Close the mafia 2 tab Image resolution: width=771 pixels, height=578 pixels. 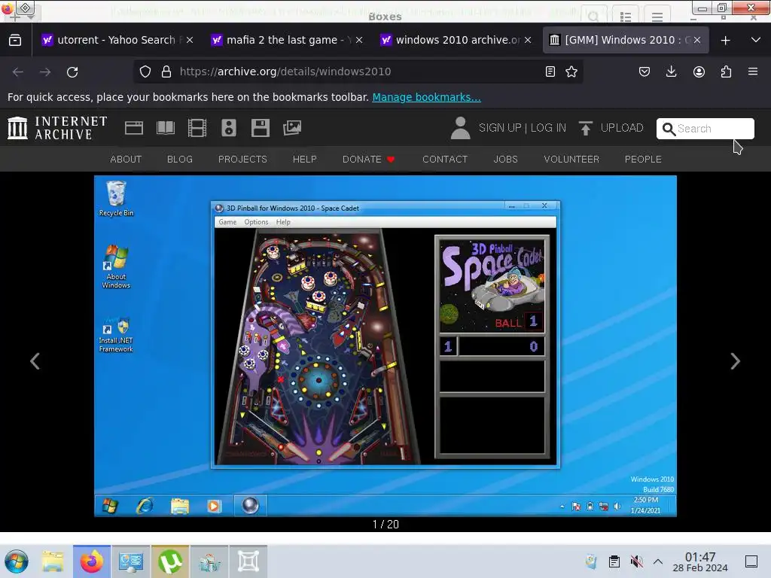point(359,40)
